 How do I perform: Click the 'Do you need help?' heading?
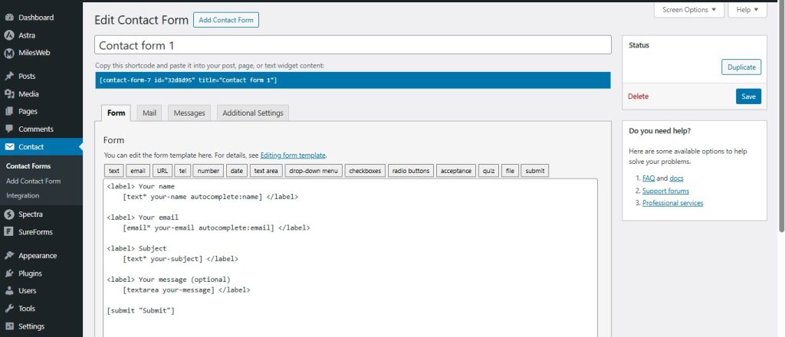click(x=660, y=131)
